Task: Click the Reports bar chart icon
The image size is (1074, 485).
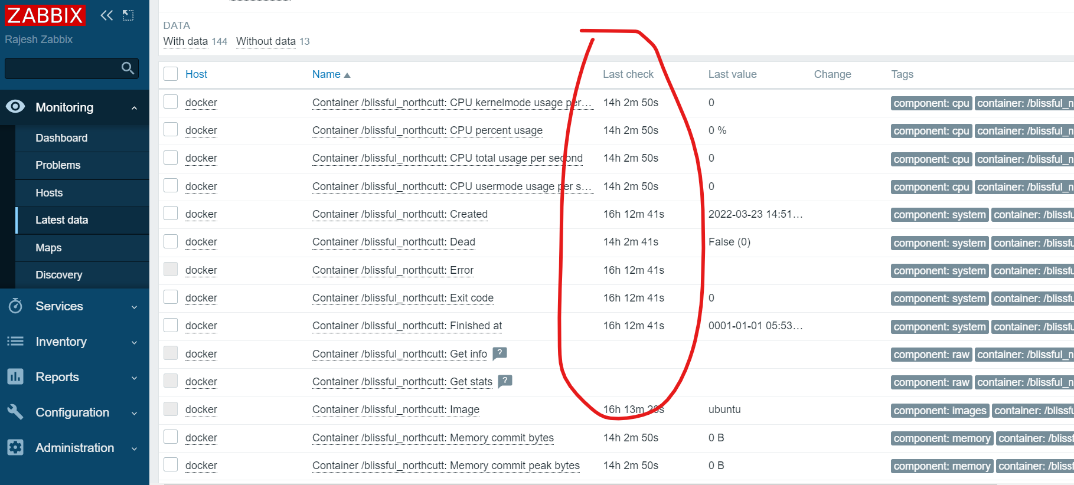Action: point(15,376)
